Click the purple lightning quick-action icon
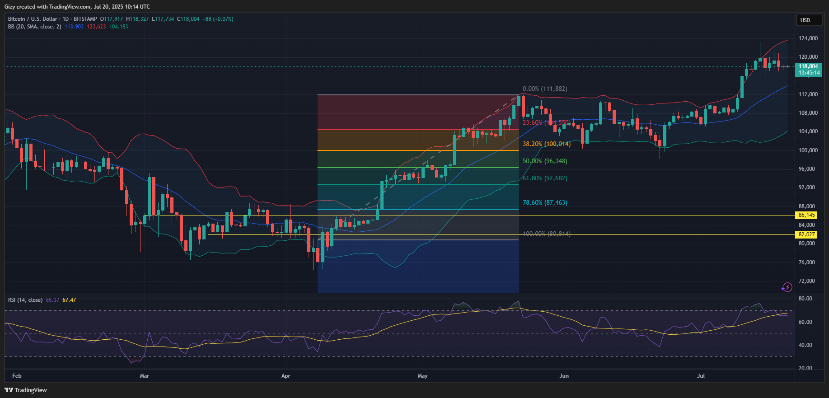Screen dimensions: 829x398 (x=787, y=287)
